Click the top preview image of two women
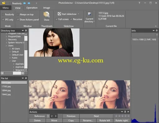Image resolution: width=159 pixels, height=123 pixels. [54, 42]
